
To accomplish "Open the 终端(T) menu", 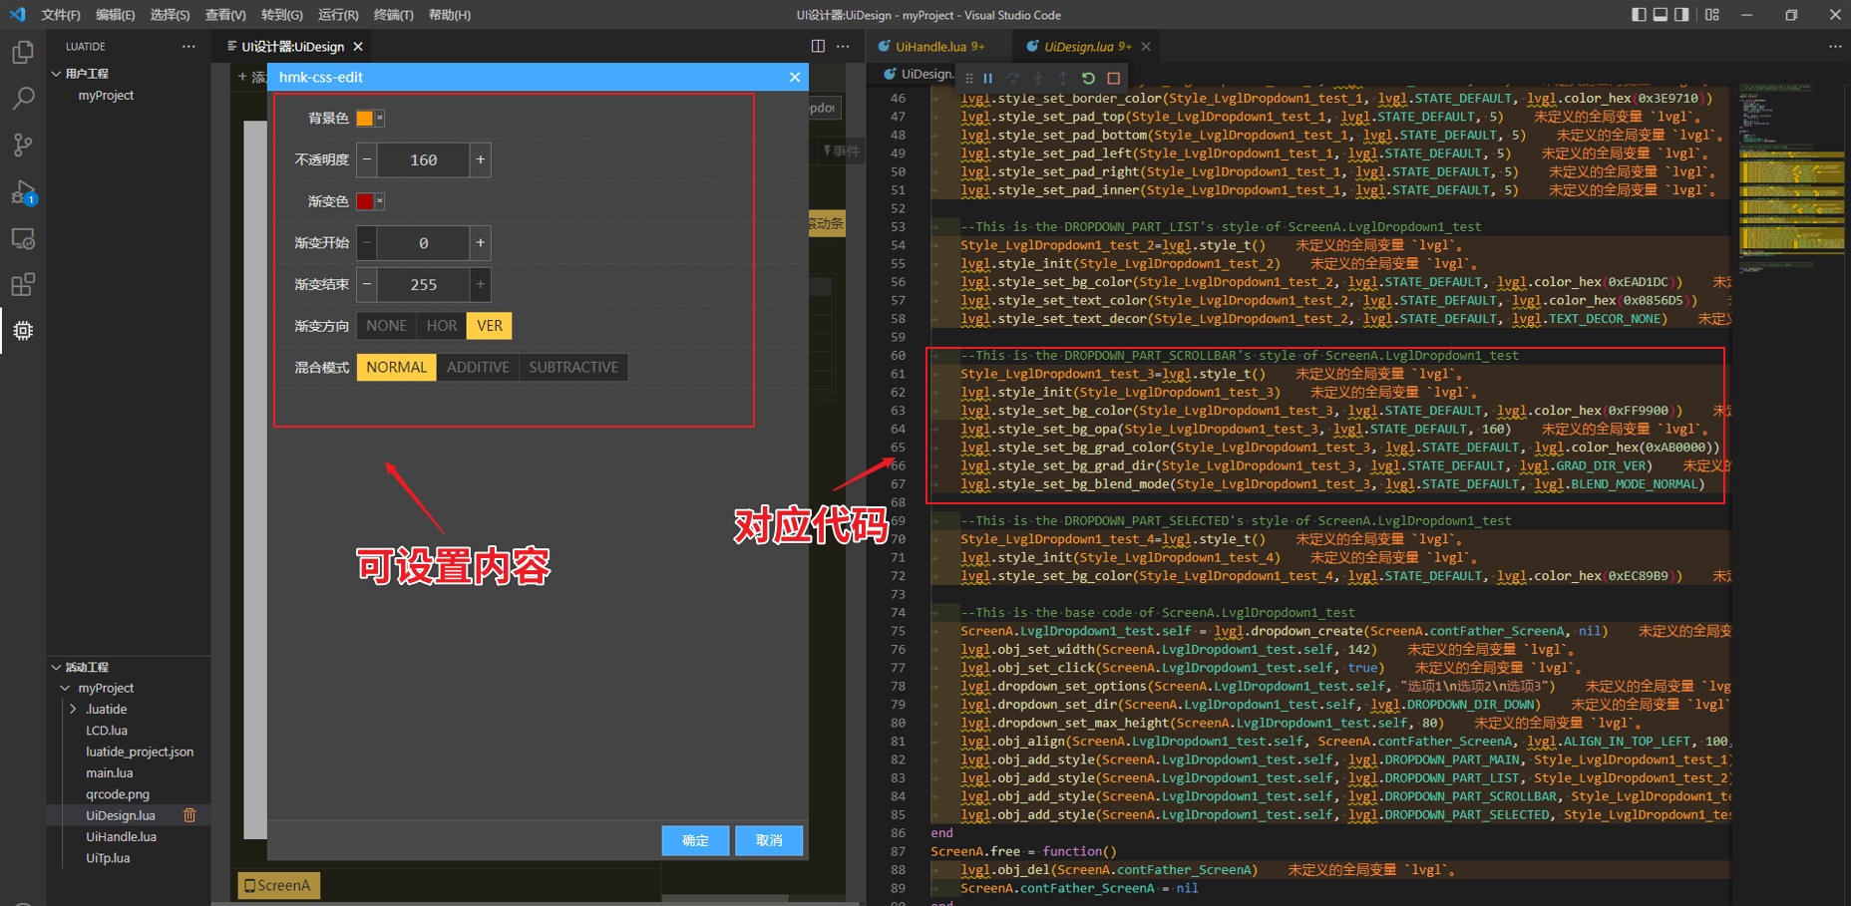I will (x=393, y=15).
